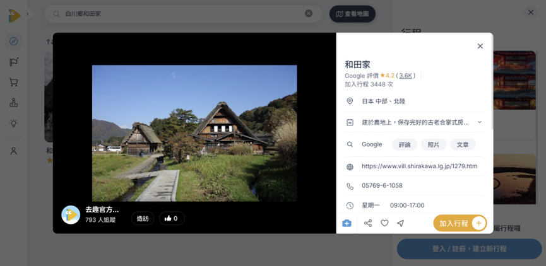Viewport: 546px width, 266px height.
Task: Click the 加入行程 3448 次 text
Action: pyautogui.click(x=369, y=84)
